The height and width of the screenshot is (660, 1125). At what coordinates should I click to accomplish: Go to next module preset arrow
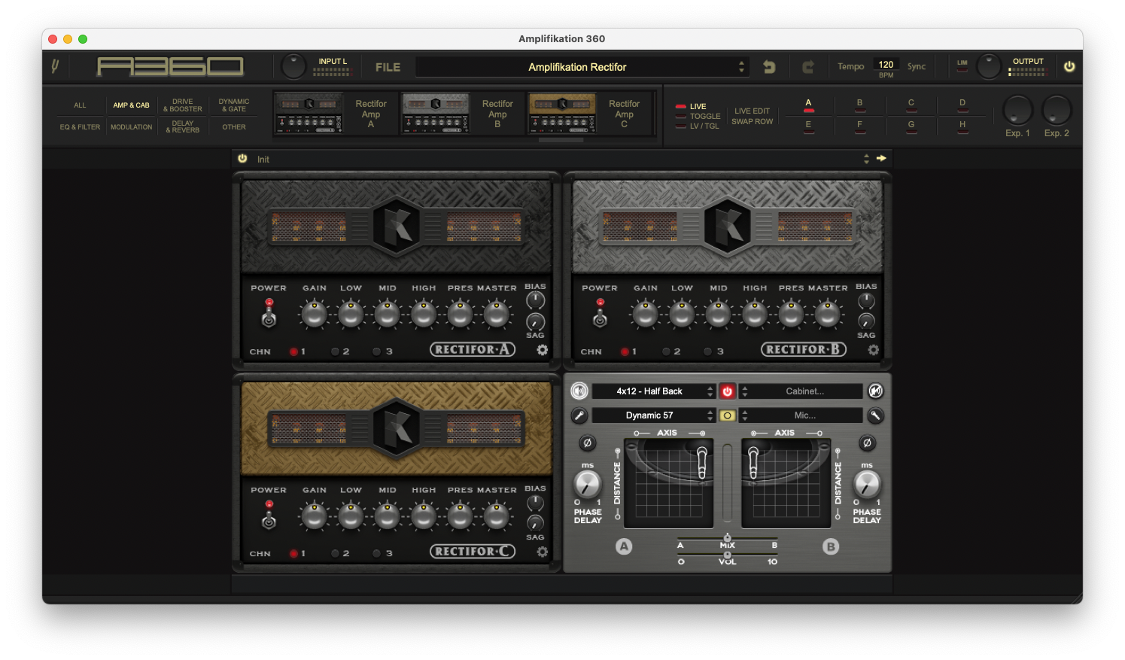(x=881, y=159)
